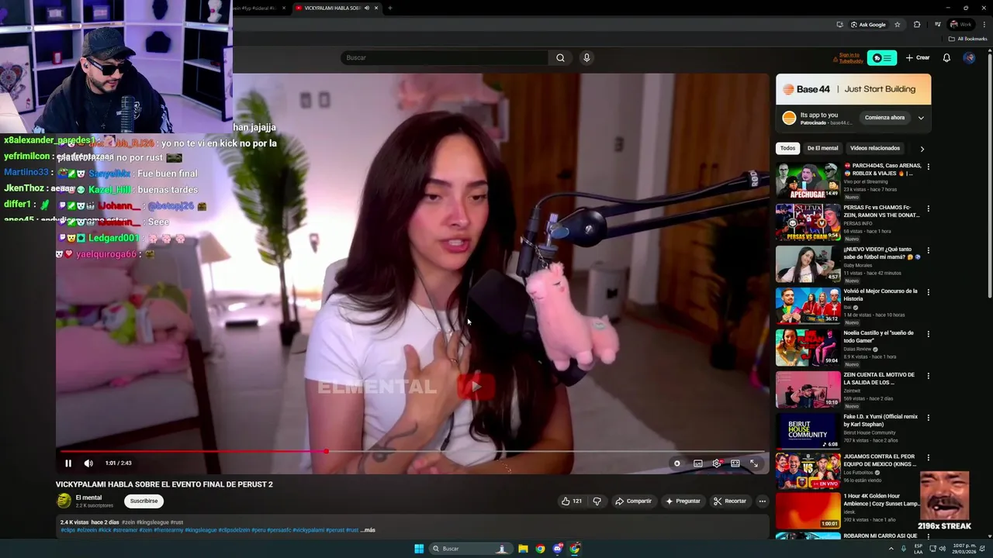
Task: Open the Work profile button in Chrome
Action: tap(960, 24)
